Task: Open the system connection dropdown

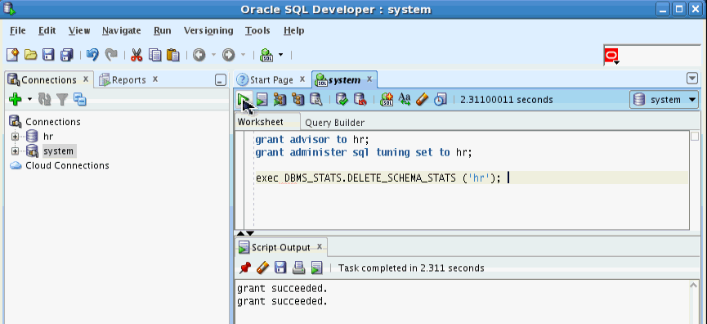Action: click(664, 100)
